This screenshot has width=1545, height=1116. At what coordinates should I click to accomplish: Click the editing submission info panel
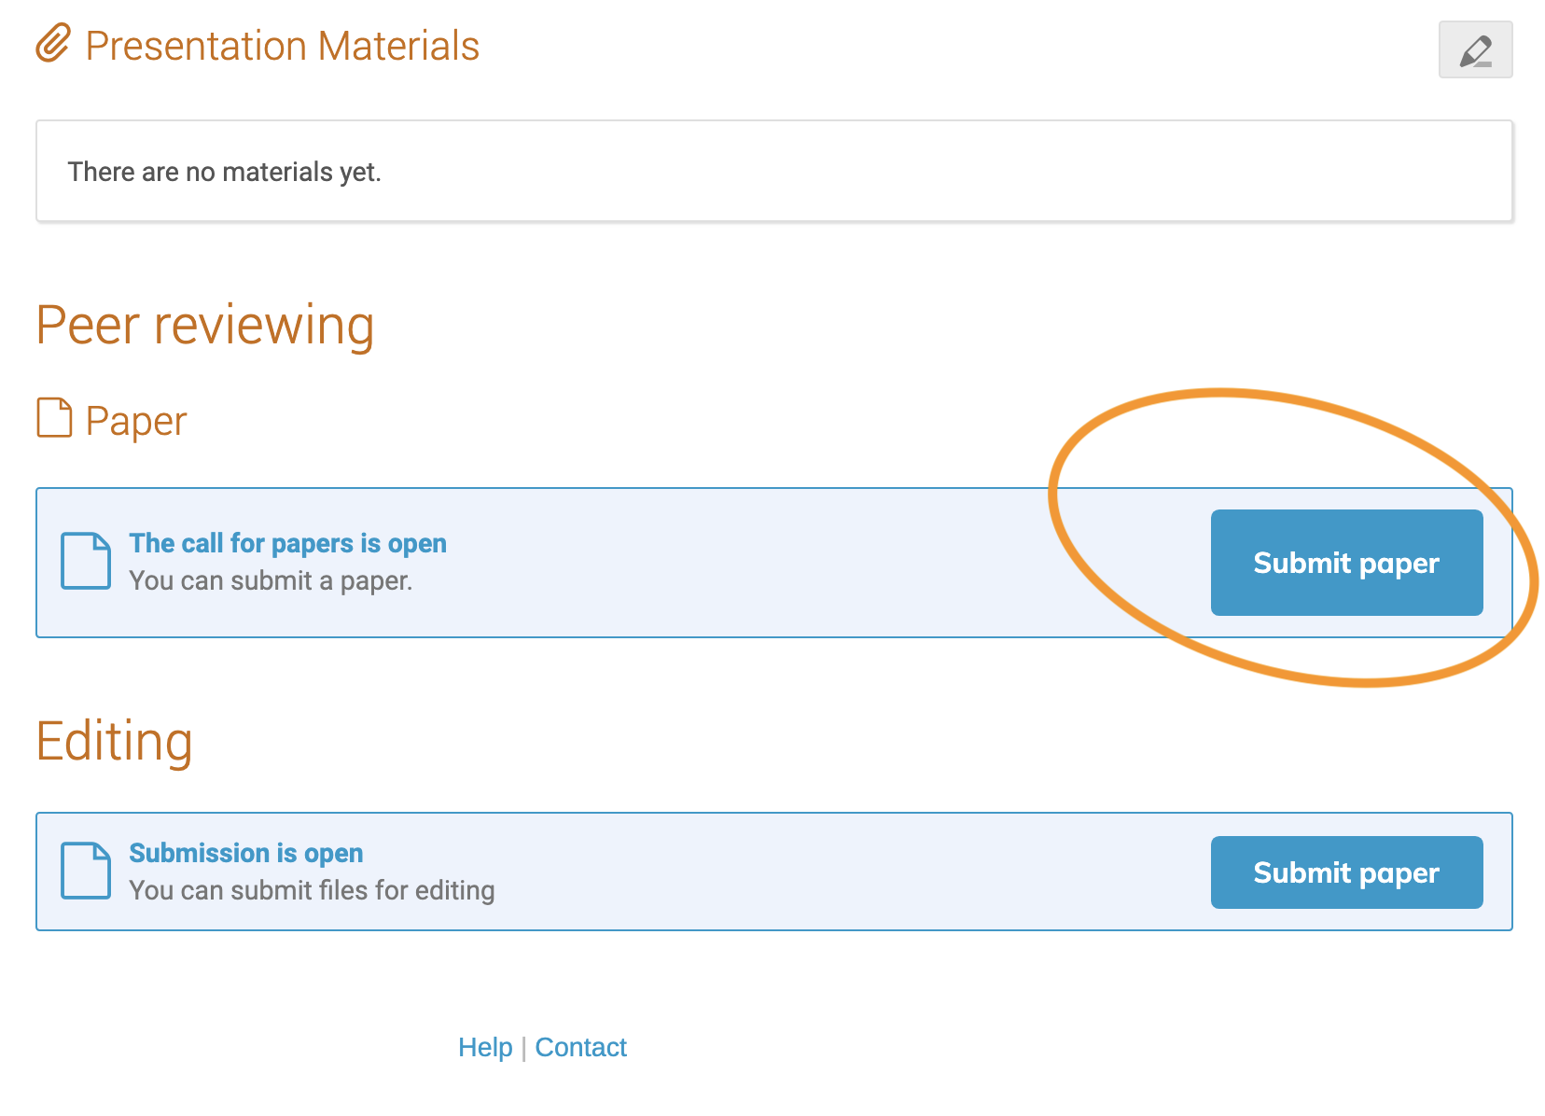773,872
